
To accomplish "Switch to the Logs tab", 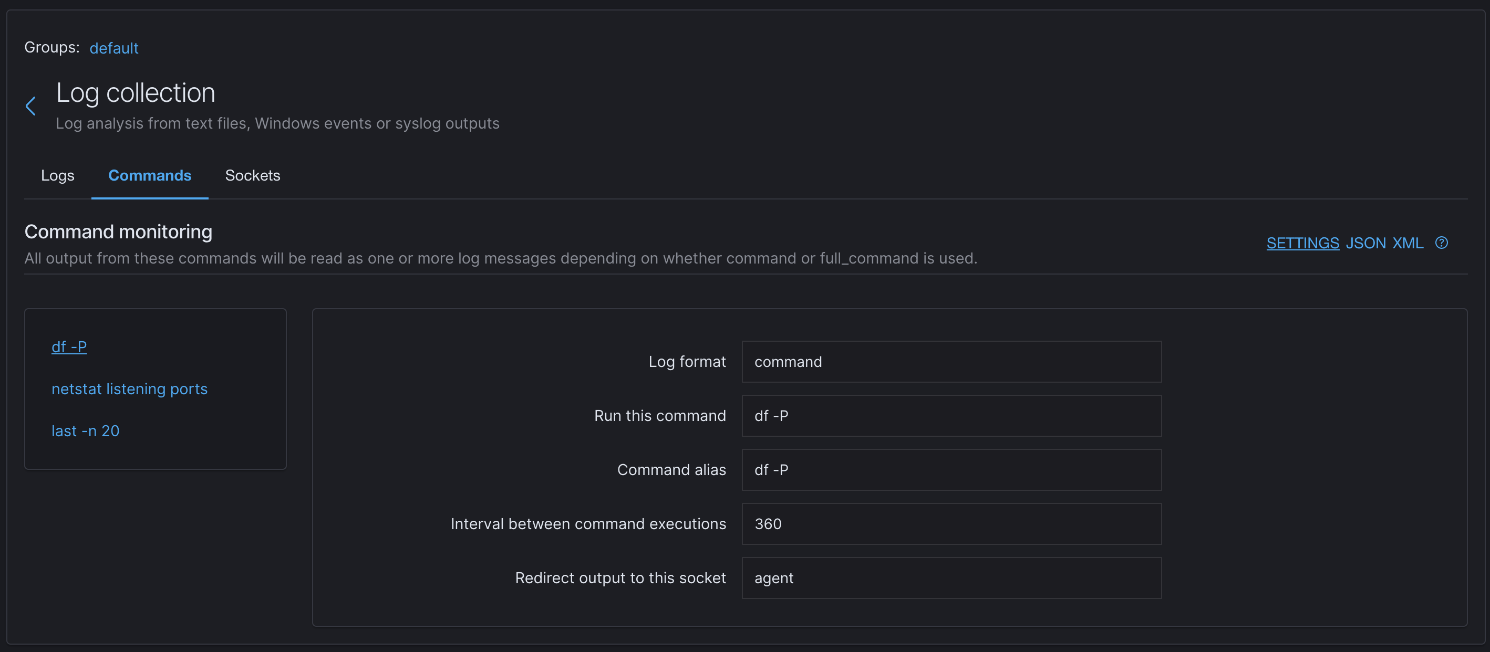I will 57,175.
